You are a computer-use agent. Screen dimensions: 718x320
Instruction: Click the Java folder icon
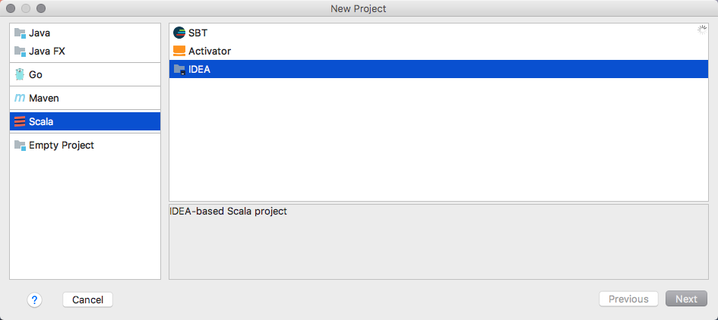click(x=20, y=33)
